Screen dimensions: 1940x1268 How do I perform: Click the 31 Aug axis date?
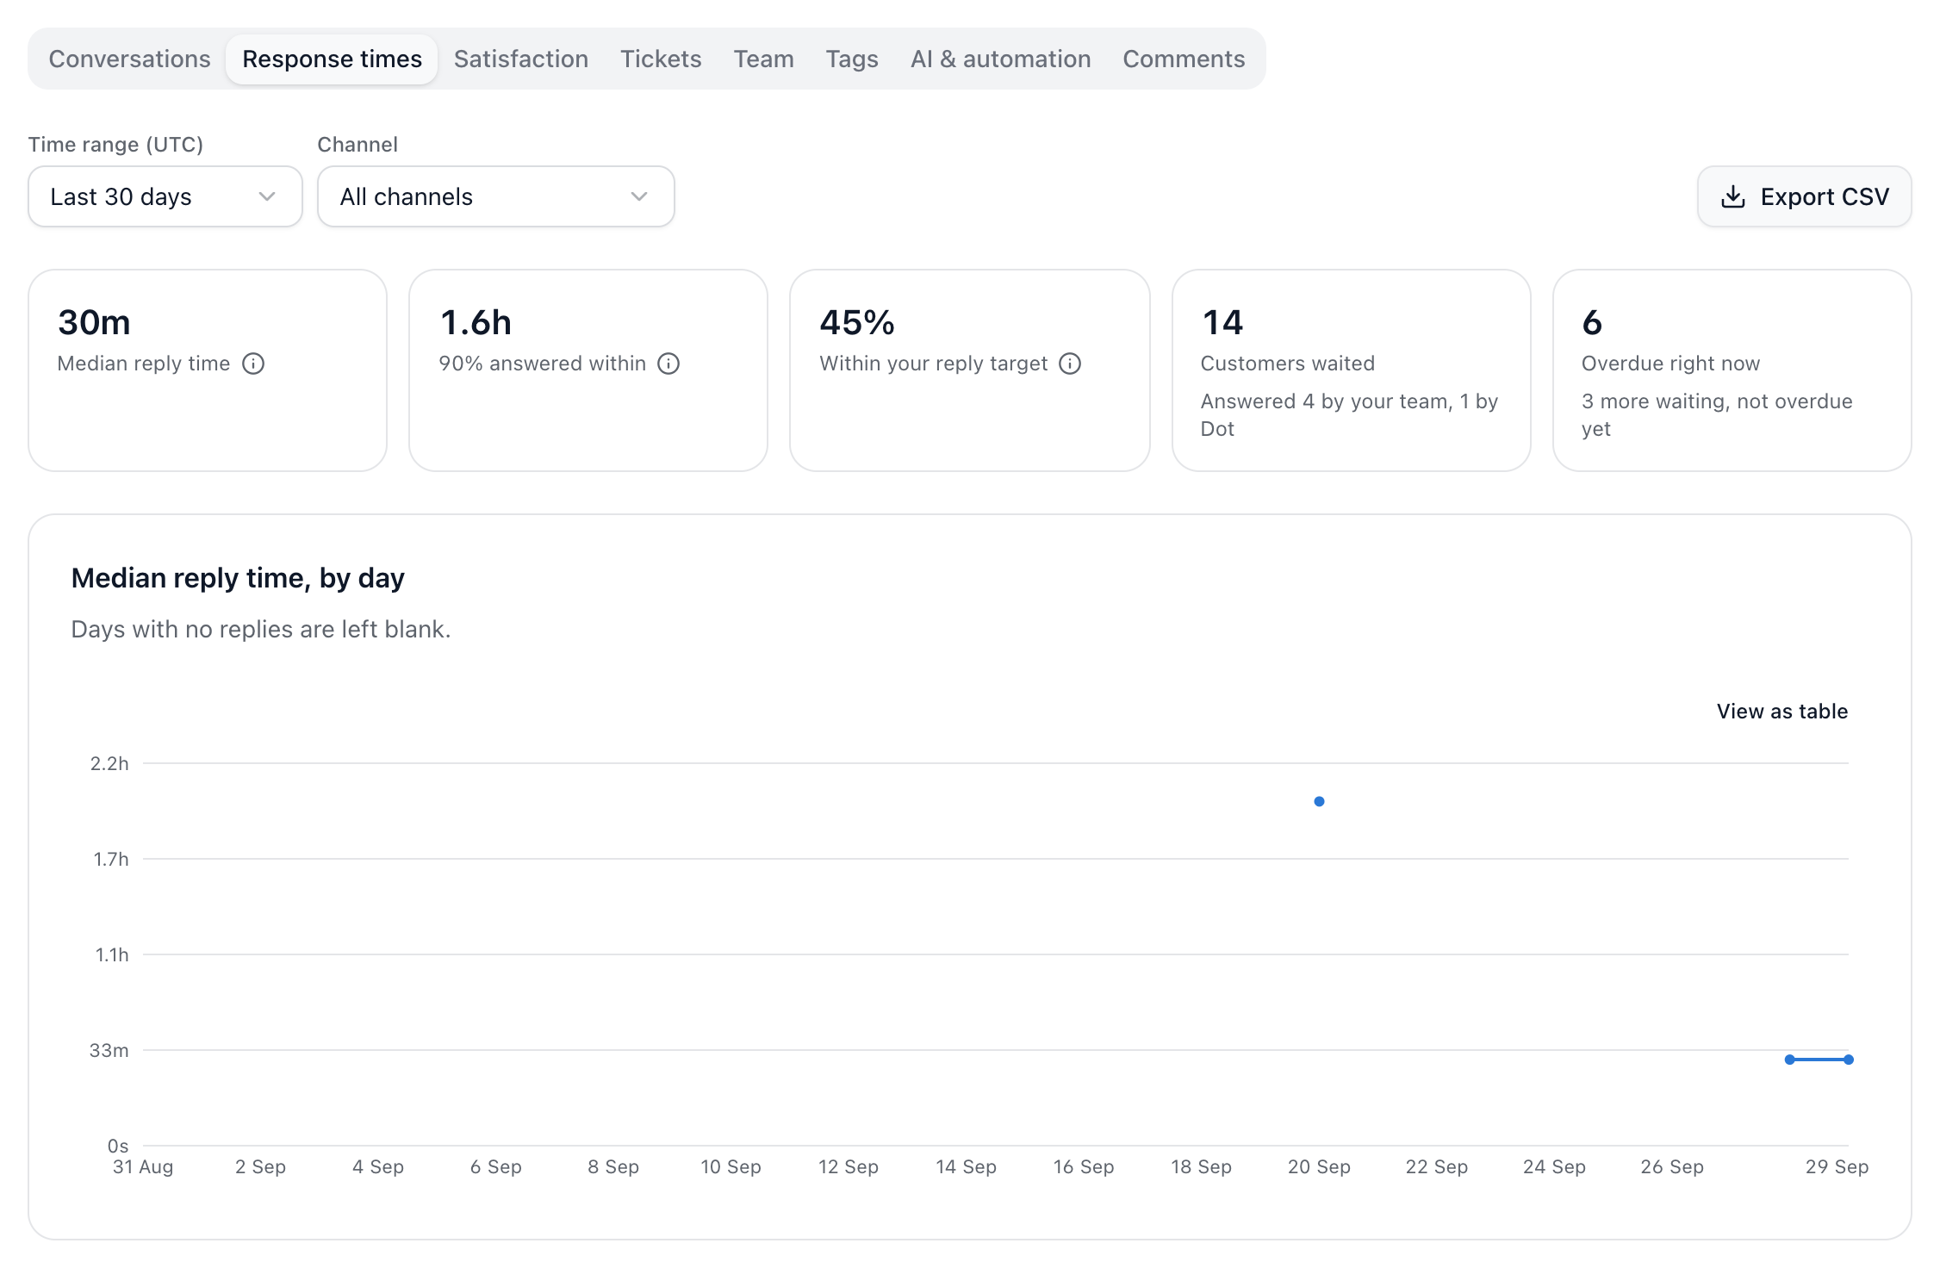pos(143,1167)
